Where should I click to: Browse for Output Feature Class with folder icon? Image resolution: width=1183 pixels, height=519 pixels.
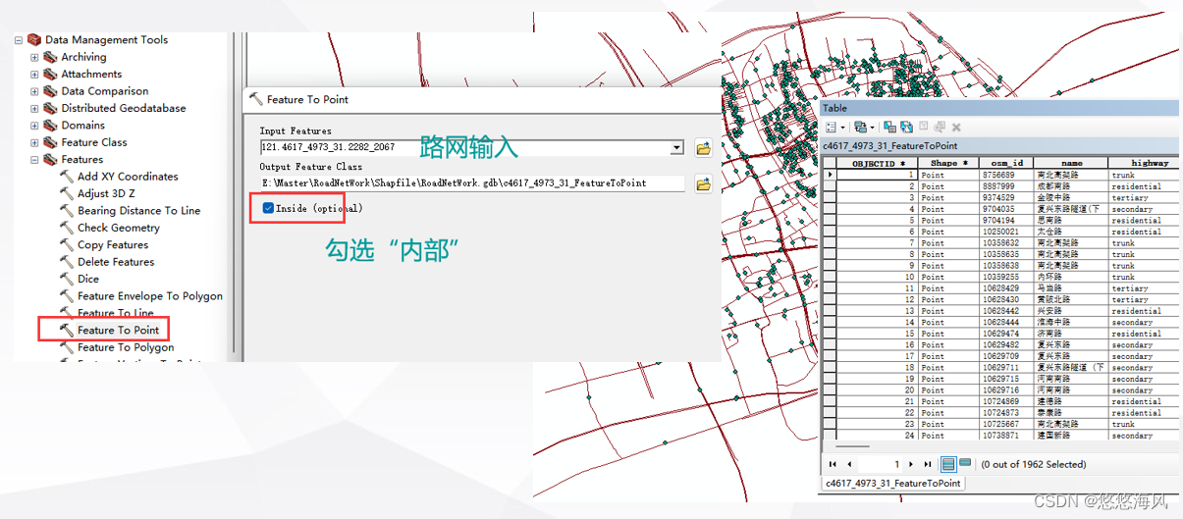click(x=703, y=183)
